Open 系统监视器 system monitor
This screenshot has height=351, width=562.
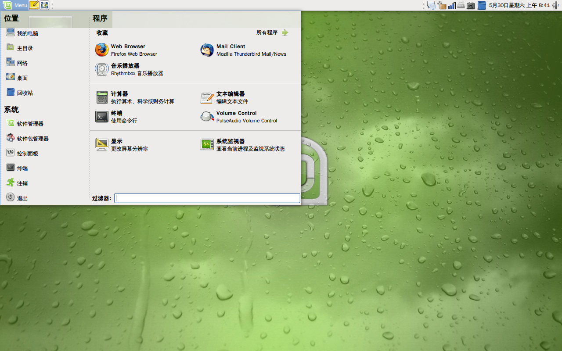[243, 145]
